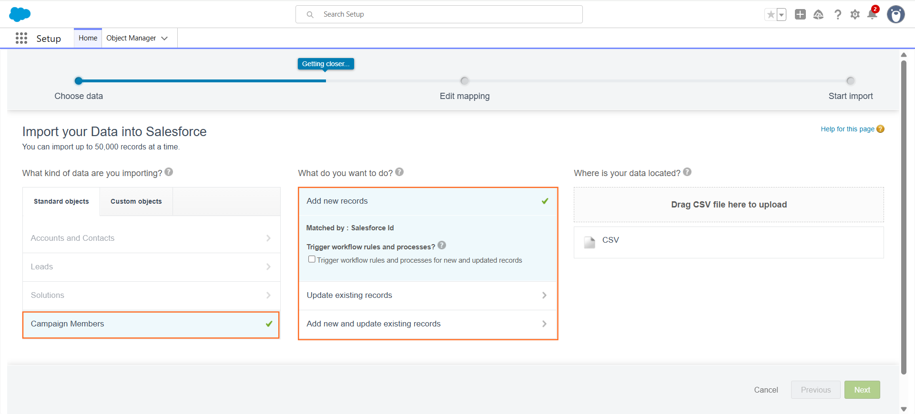Click the green checkmark on Add new records

(x=545, y=201)
